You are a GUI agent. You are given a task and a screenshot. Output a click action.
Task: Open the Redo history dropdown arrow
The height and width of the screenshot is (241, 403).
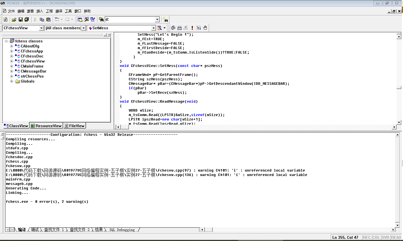pyautogui.click(x=72, y=20)
